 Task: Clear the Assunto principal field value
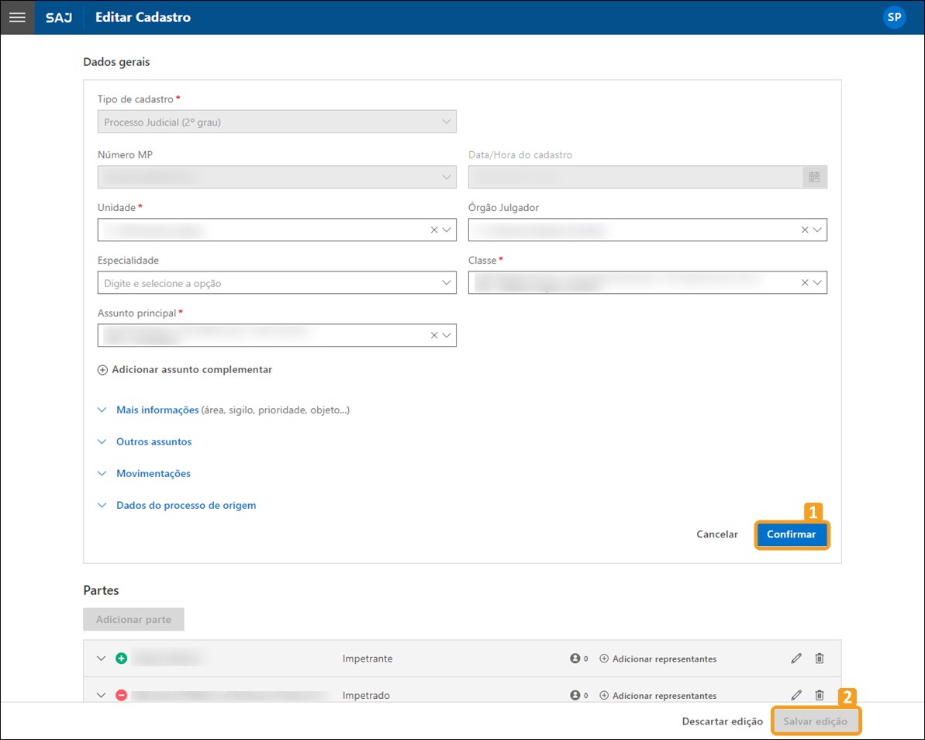point(434,336)
